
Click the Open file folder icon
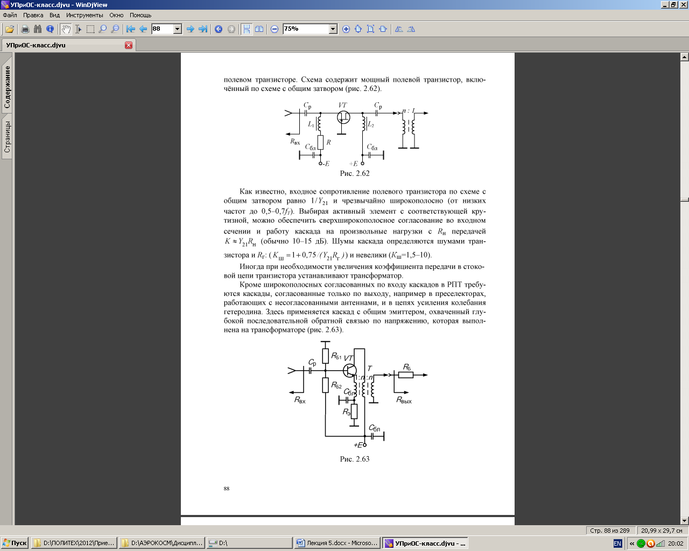10,29
